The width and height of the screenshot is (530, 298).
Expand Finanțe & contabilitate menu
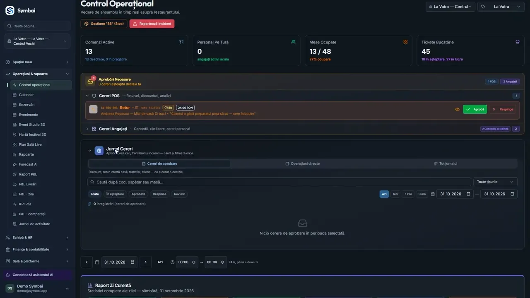point(38,250)
